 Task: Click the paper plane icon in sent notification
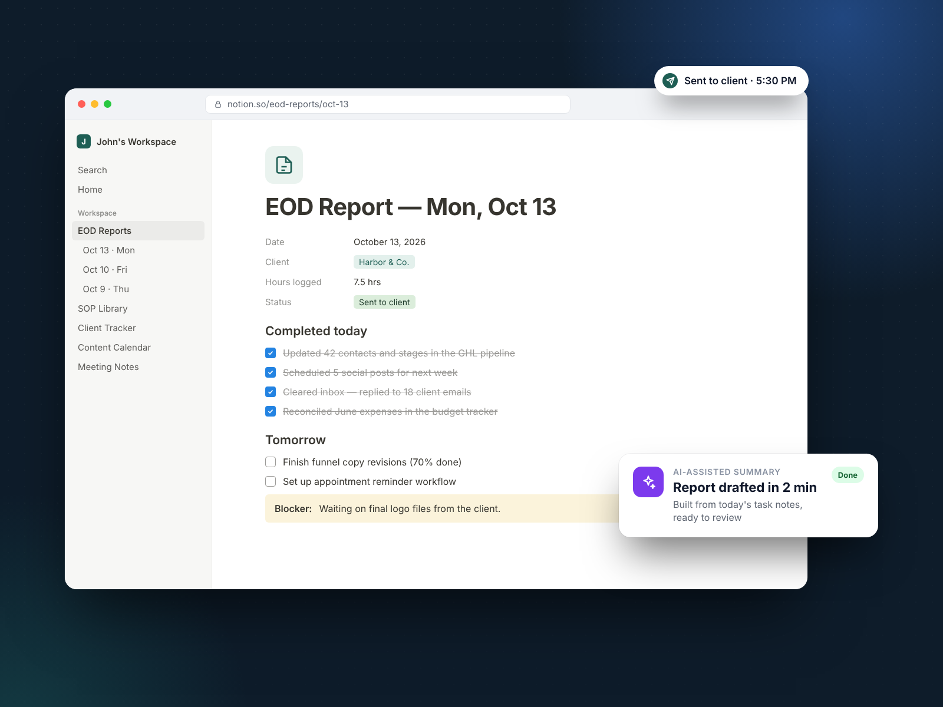[670, 81]
